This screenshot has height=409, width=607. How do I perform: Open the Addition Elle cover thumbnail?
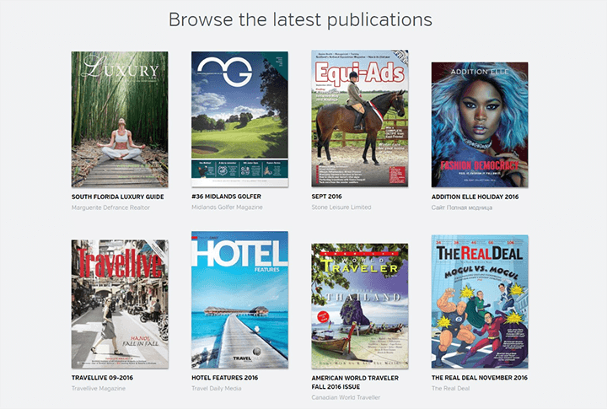pyautogui.click(x=480, y=125)
